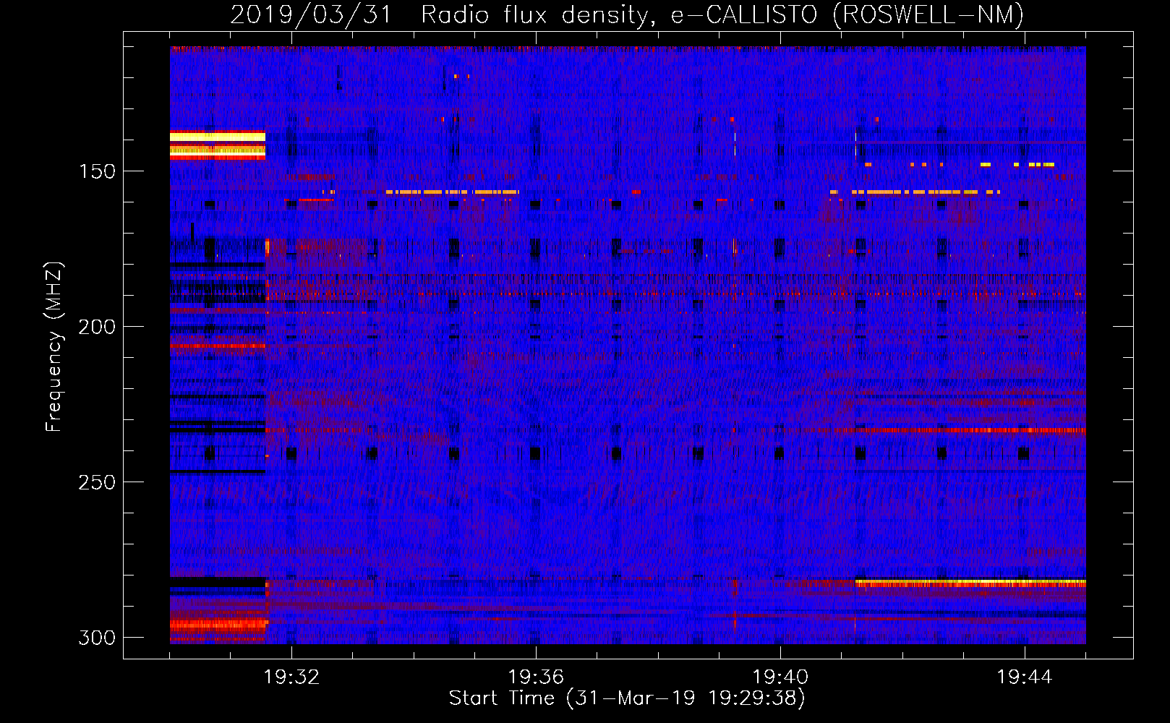Click the 19:44 time tick label
This screenshot has height=723, width=1170.
point(1025,677)
